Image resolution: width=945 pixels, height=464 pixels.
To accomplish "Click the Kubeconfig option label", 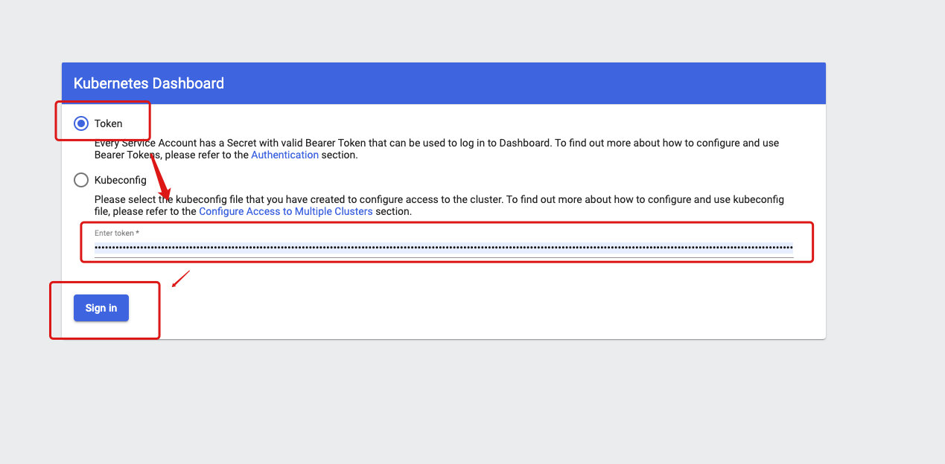I will click(121, 180).
